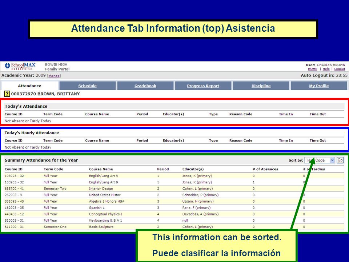This screenshot has width=349, height=262.
Task: Go to the Progress Report tab
Action: (x=203, y=86)
